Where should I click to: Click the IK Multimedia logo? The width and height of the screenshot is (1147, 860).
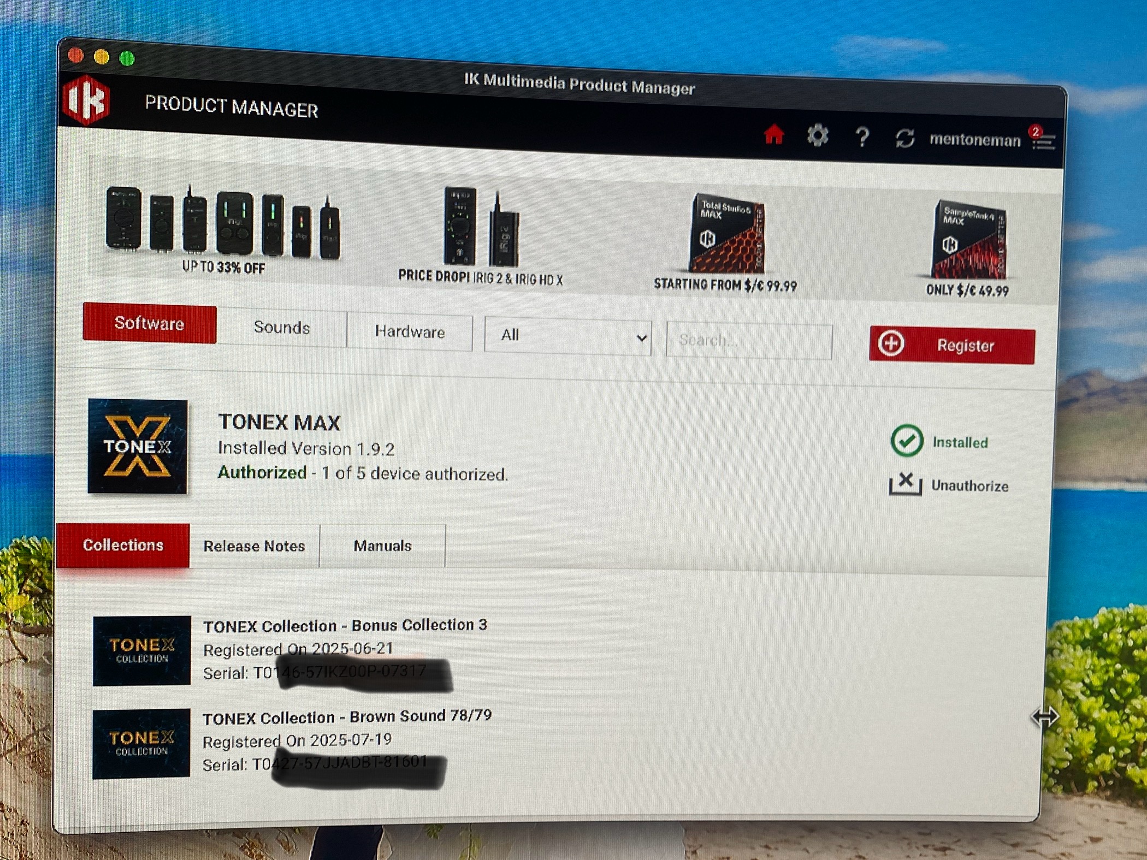pos(86,100)
